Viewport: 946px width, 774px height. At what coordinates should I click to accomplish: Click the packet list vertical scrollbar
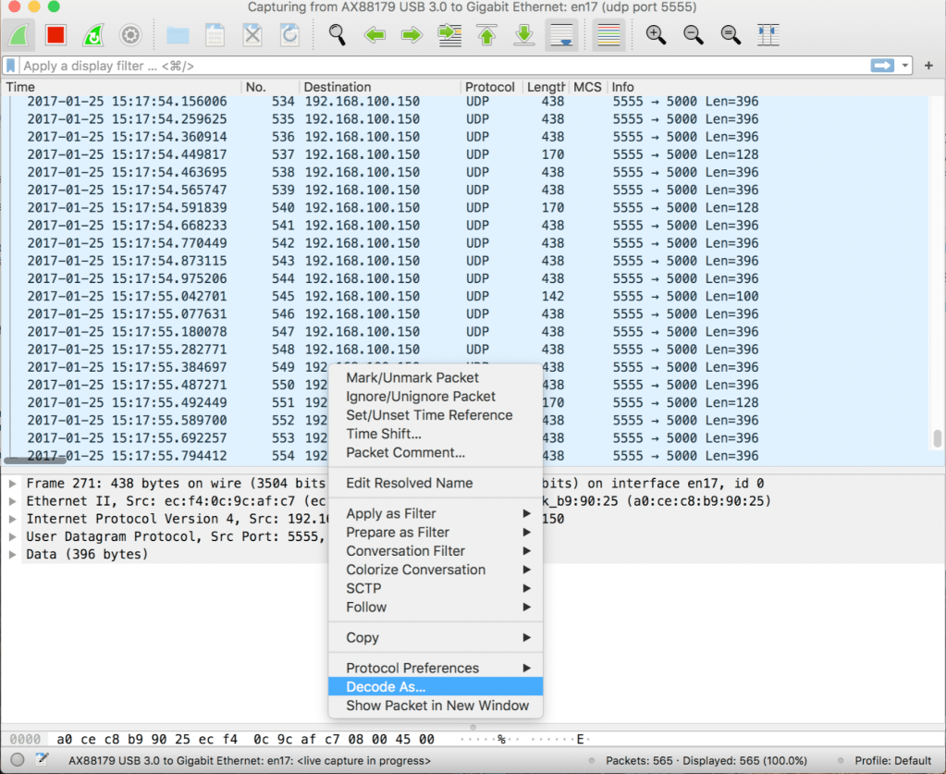pyautogui.click(x=938, y=437)
